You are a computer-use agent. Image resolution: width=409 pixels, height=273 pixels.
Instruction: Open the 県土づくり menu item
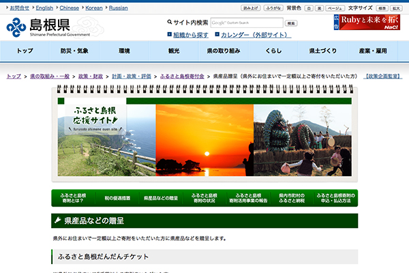323,51
